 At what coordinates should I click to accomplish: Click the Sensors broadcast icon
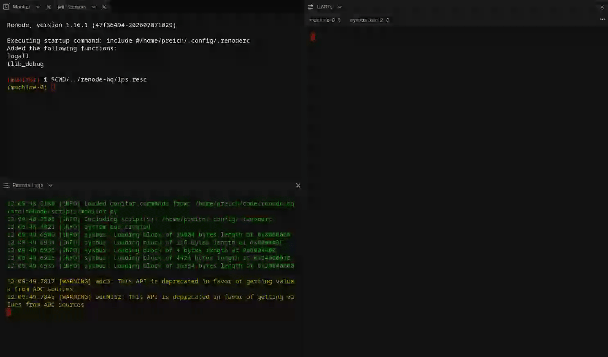[61, 7]
